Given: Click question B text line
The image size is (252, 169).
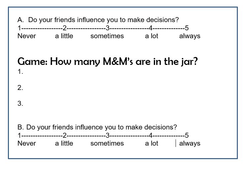Looking at the screenshot, I should pos(97,127).
